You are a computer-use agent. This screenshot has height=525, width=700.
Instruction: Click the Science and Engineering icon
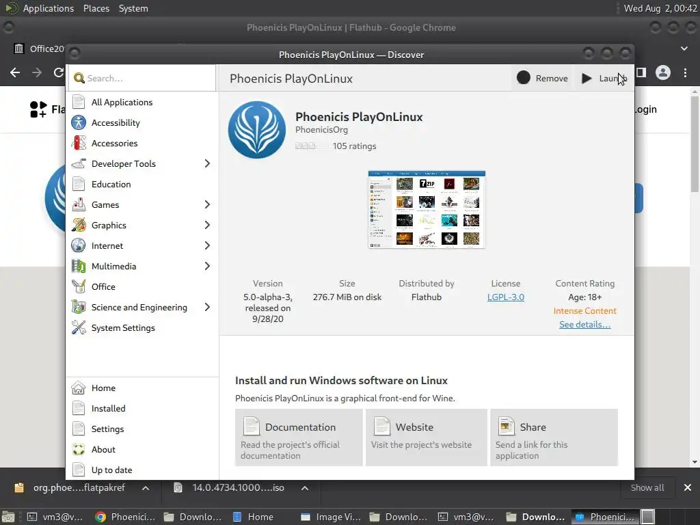point(79,307)
